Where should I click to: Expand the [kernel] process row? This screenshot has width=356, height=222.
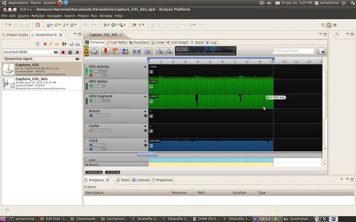(x=87, y=165)
